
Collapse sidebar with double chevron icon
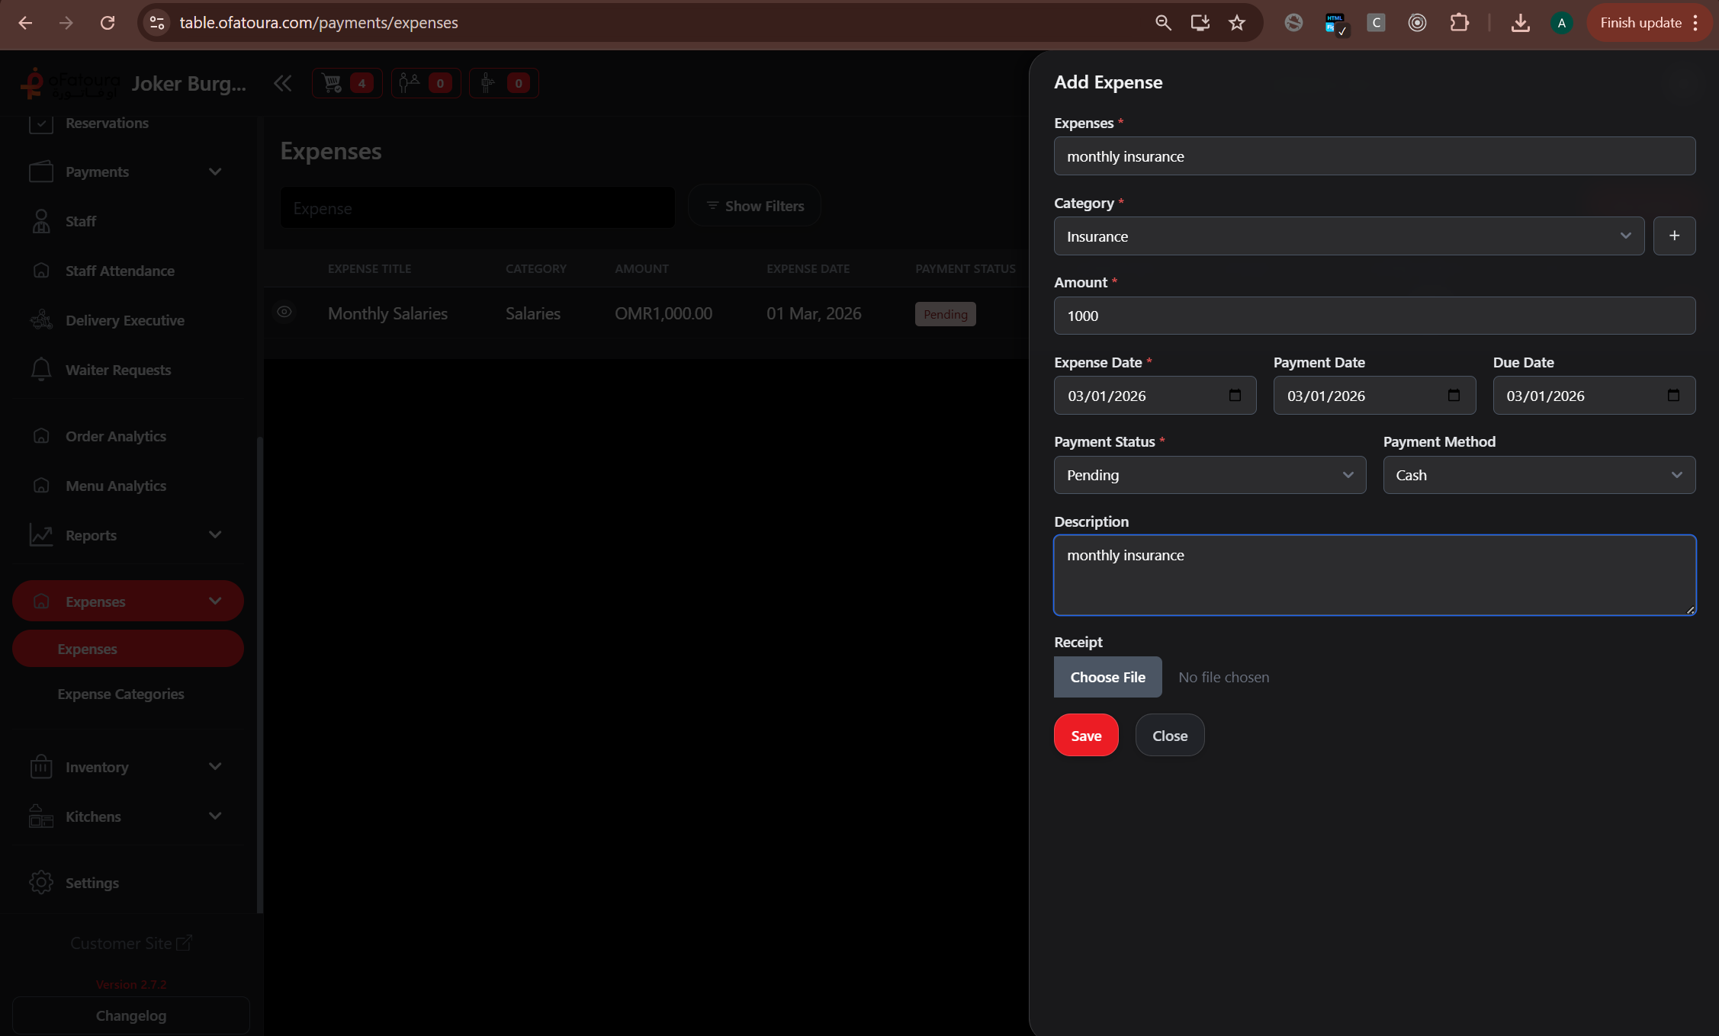(282, 83)
